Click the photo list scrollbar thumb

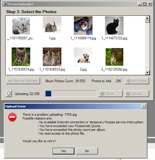[147, 22]
